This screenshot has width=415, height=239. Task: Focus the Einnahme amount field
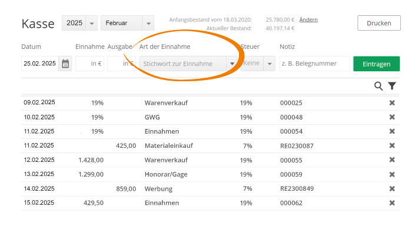point(89,64)
